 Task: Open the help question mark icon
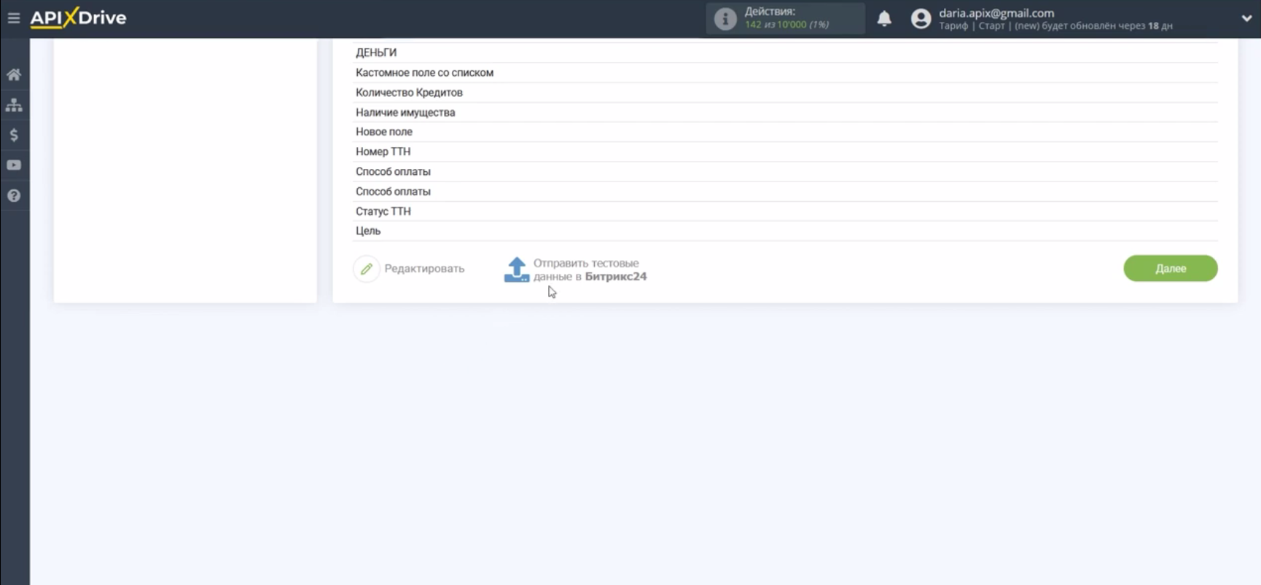14,195
